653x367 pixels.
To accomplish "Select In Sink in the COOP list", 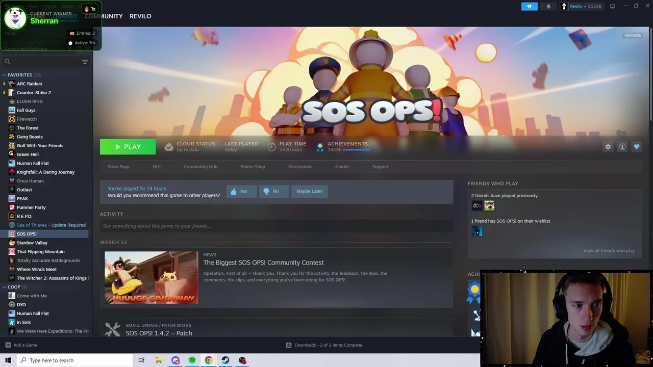I will 23,322.
